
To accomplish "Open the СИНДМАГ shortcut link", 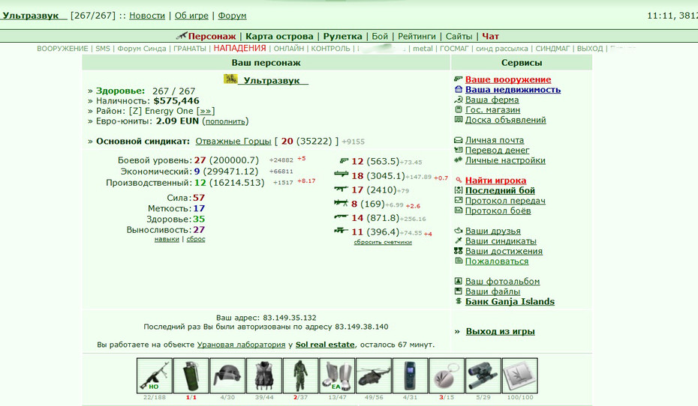I will [x=552, y=49].
